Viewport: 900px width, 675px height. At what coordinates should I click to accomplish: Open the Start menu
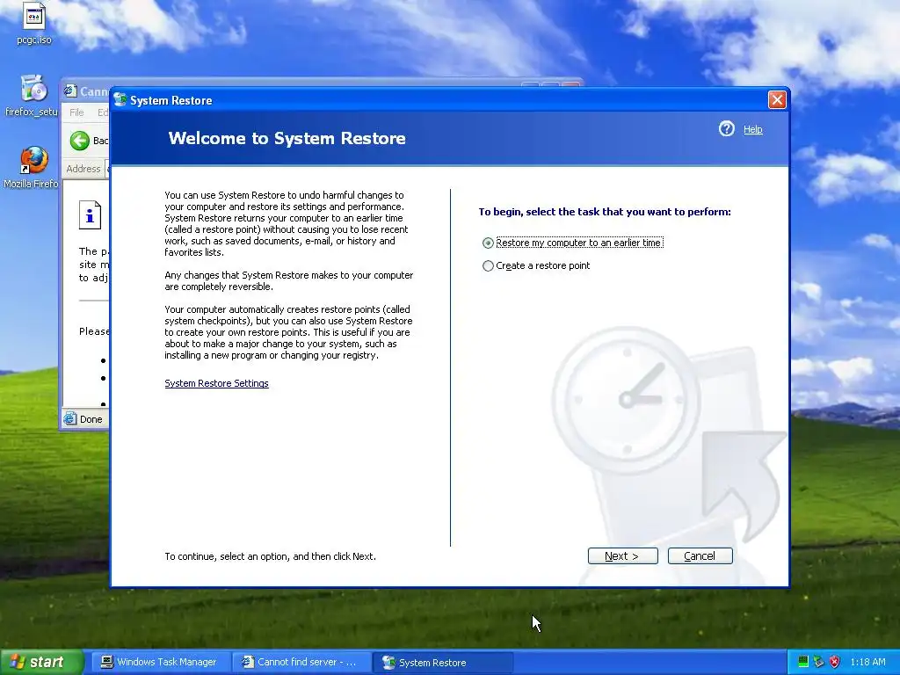(41, 662)
